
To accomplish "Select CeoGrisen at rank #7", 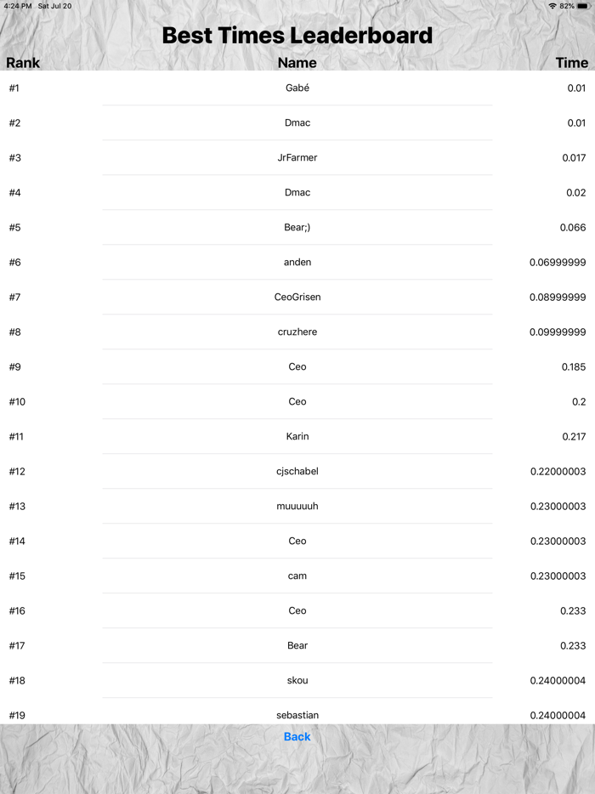I will click(297, 297).
